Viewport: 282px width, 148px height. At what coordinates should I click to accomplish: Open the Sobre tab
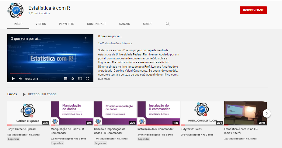point(148,24)
